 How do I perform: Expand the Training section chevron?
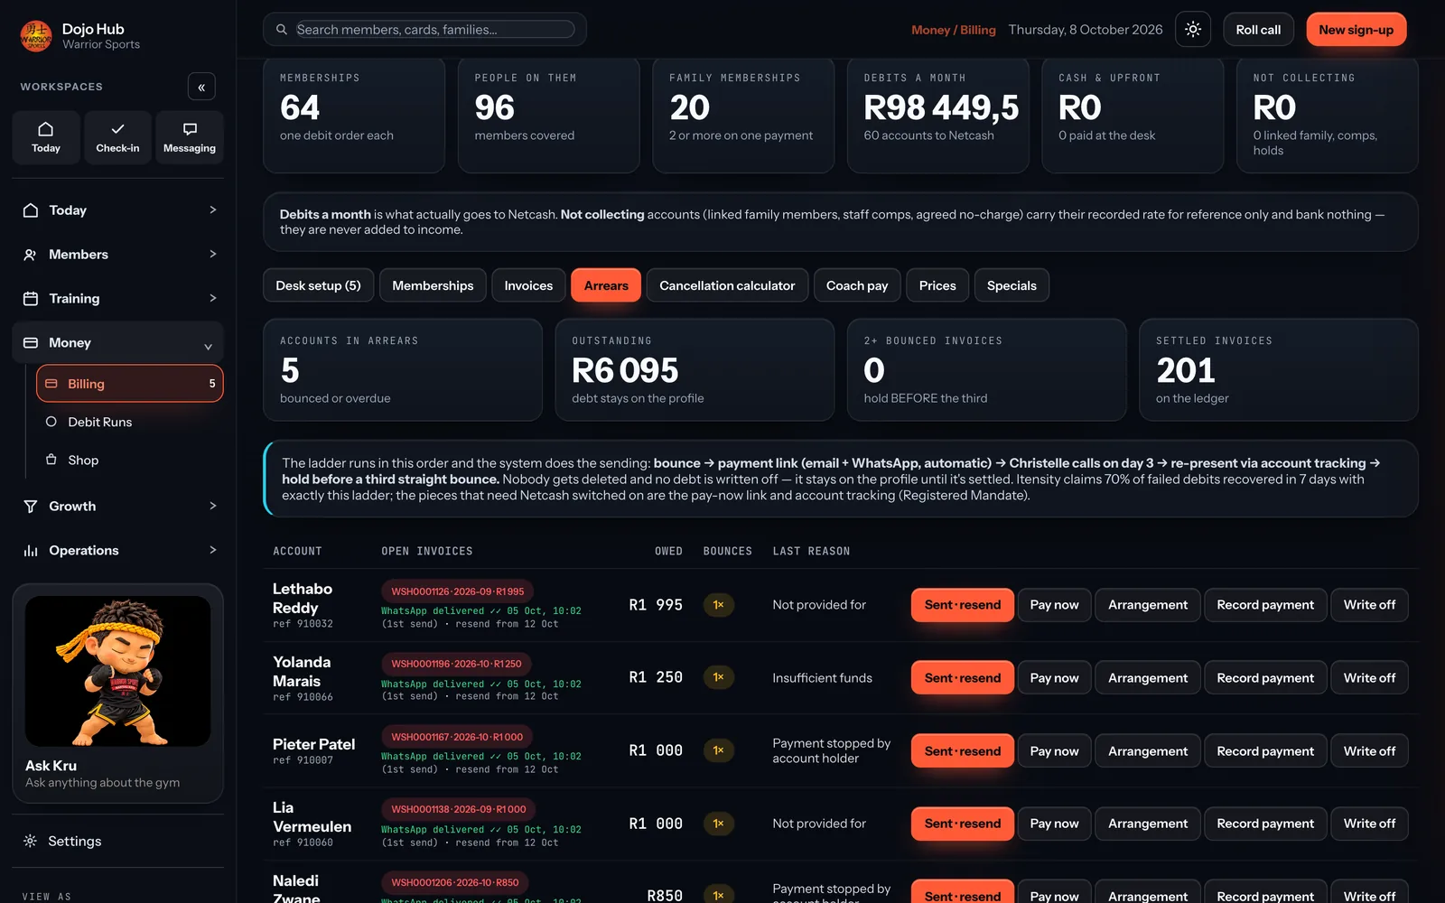[x=213, y=299]
